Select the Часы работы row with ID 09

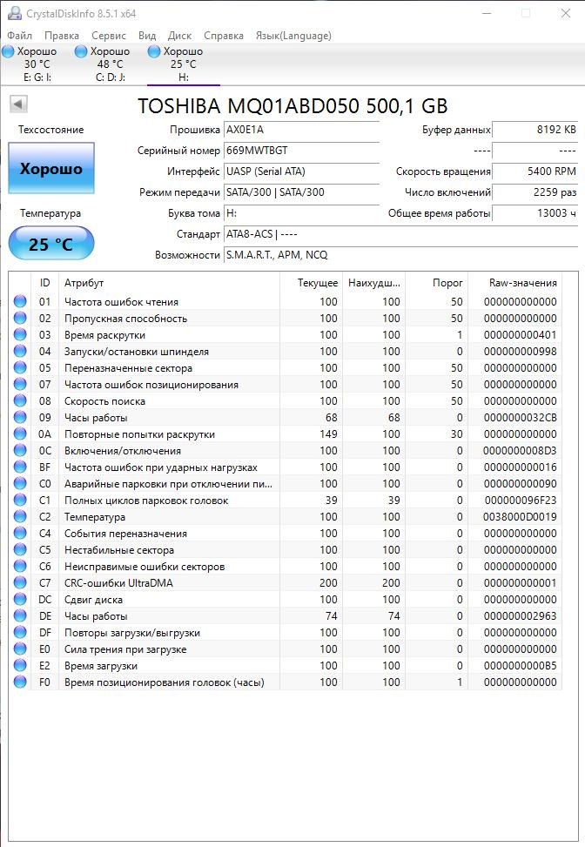[x=169, y=418]
